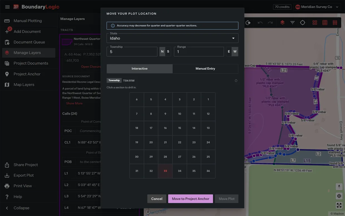Open Add Document
The image size is (345, 216).
29,31
